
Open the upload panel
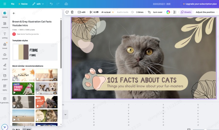pyautogui.click(x=5, y=56)
